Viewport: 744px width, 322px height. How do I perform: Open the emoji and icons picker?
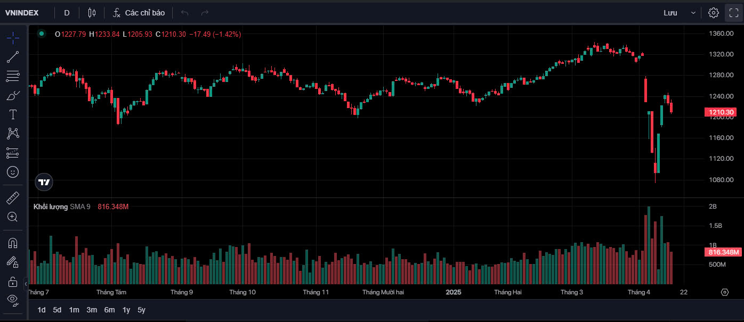(x=13, y=172)
